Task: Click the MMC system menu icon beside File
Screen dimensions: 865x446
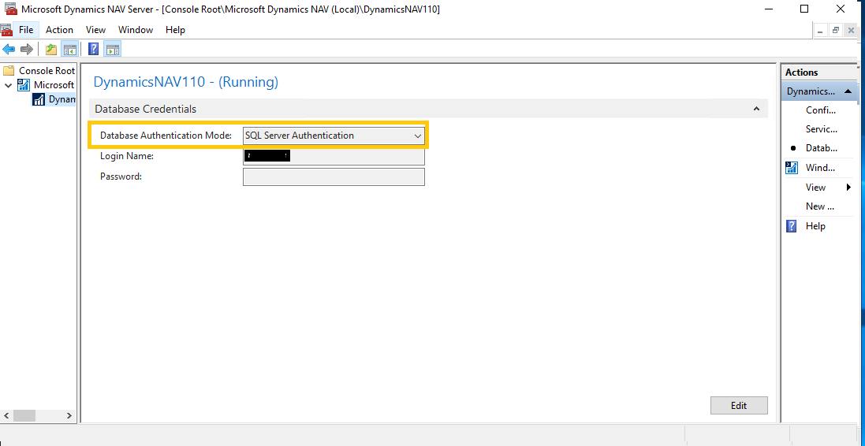Action: point(6,30)
